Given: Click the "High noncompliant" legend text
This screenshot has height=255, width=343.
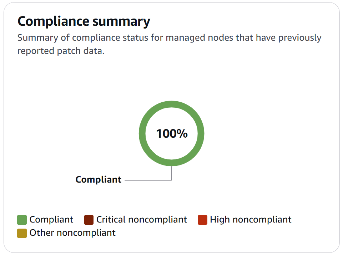Looking at the screenshot, I should coord(251,220).
